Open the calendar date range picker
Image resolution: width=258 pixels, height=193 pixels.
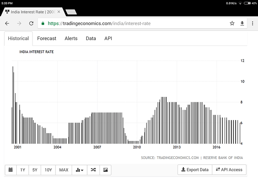(10, 170)
